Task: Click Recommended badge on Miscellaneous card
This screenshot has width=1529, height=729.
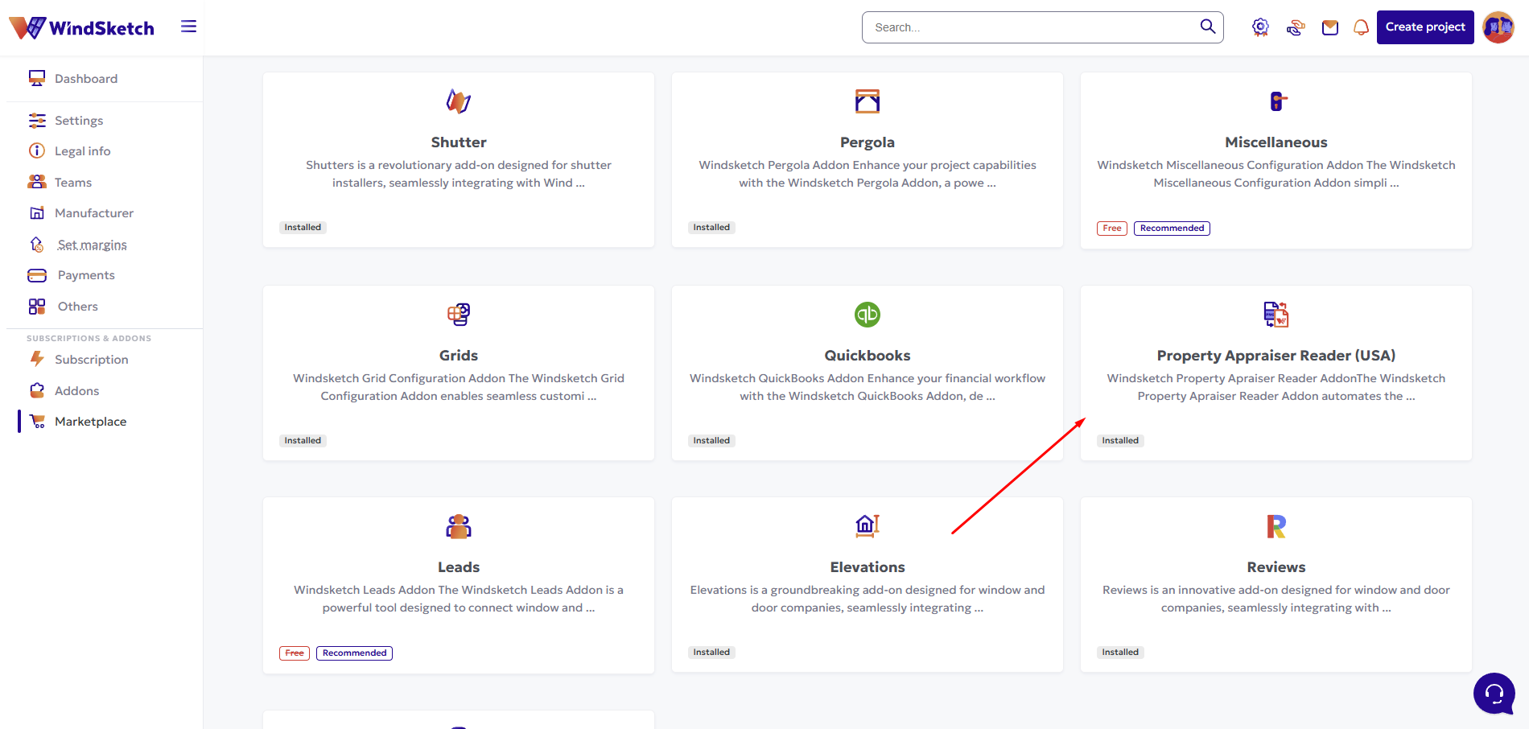Action: (x=1172, y=229)
